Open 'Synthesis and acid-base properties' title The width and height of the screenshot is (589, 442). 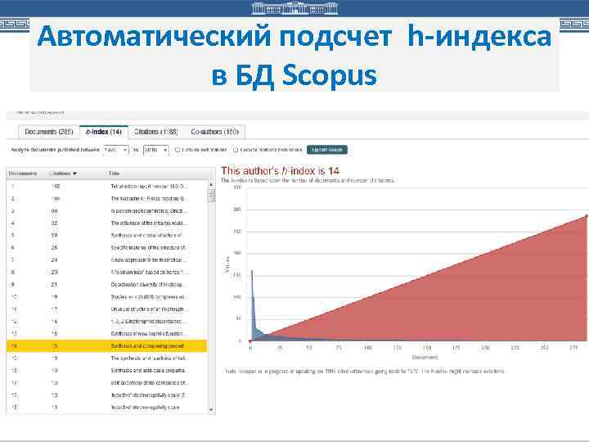click(x=149, y=371)
